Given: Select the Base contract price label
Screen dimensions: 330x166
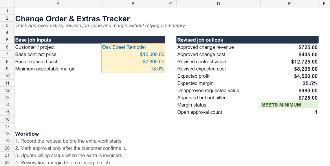Looking at the screenshot, I should click(36, 54).
